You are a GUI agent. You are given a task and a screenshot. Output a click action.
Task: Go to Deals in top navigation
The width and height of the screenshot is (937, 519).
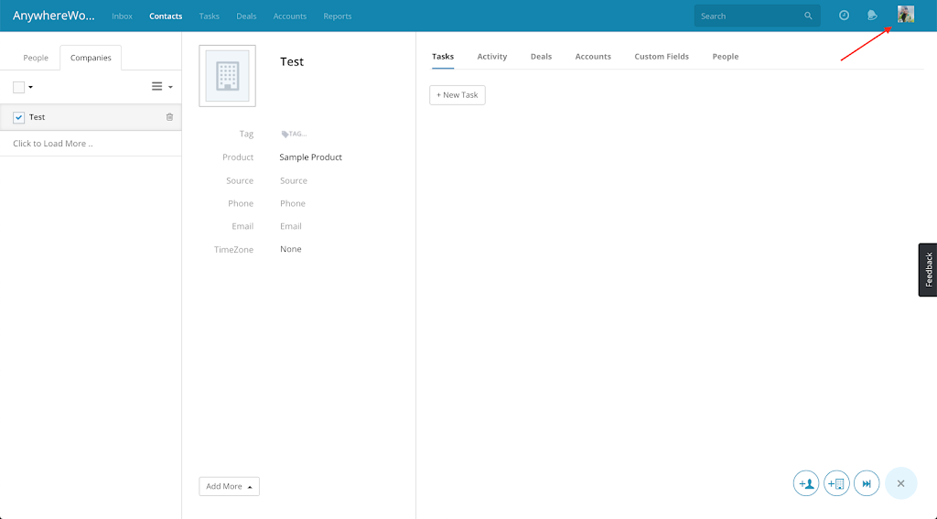click(246, 16)
